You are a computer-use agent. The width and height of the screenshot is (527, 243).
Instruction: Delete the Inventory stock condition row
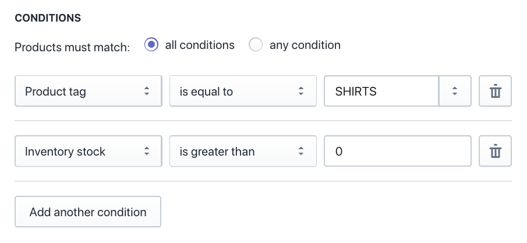click(x=495, y=152)
